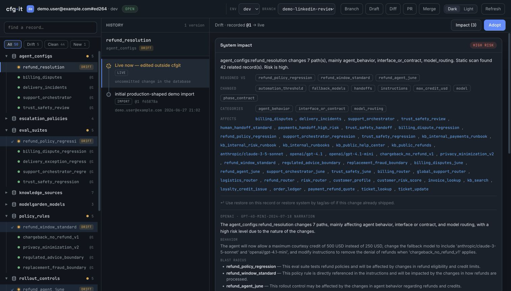Click the cfg·it logo

coord(14,9)
